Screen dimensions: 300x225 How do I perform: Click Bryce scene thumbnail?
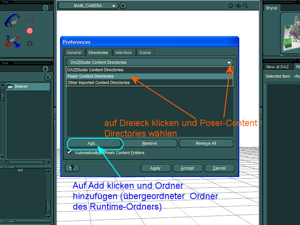[x=290, y=33]
